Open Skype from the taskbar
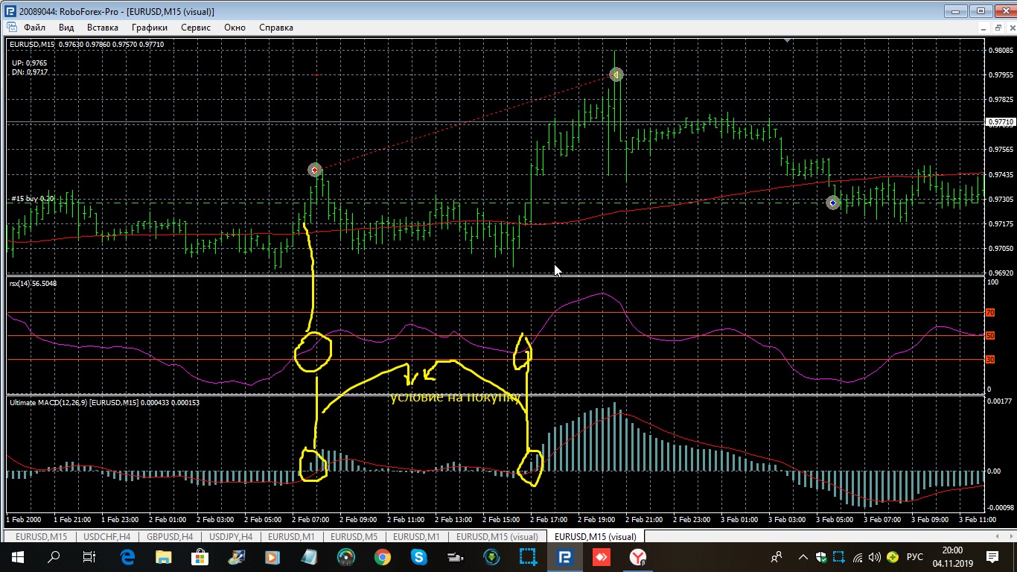This screenshot has height=572, width=1017. (418, 556)
